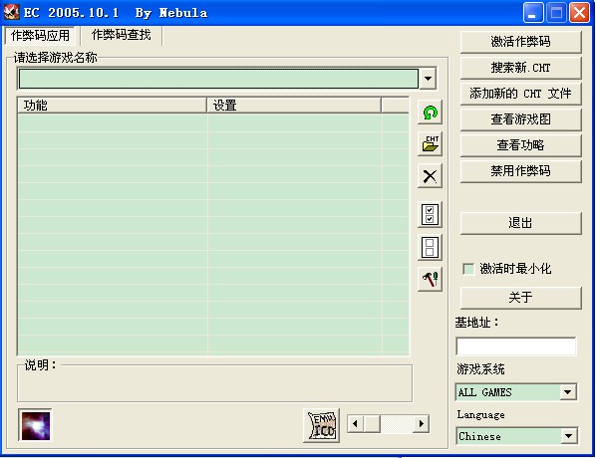Click the check-all checkboxes icon

click(430, 215)
